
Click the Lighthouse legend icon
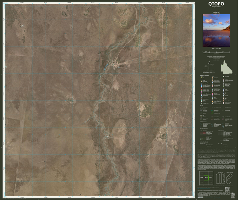click(223, 92)
